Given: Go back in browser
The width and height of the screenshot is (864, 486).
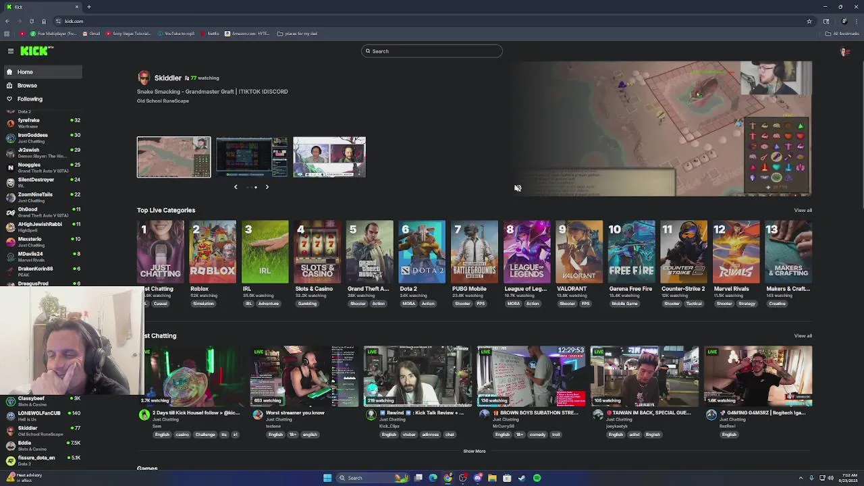Looking at the screenshot, I should pyautogui.click(x=7, y=21).
